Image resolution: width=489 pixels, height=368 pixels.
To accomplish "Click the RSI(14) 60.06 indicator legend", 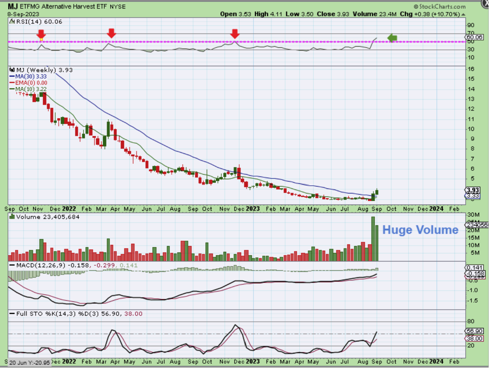I will (37, 22).
